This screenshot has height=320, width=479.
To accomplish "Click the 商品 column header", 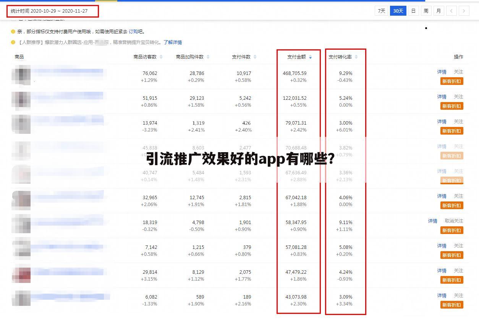I will click(19, 57).
